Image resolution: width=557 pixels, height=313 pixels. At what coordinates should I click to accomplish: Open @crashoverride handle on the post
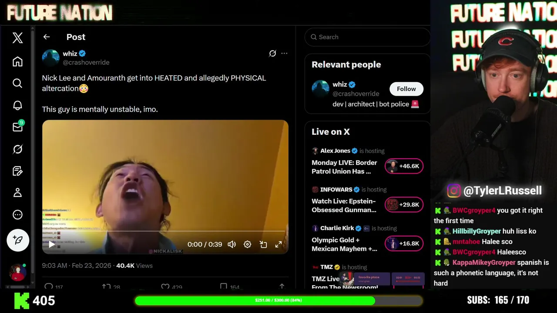tap(86, 62)
